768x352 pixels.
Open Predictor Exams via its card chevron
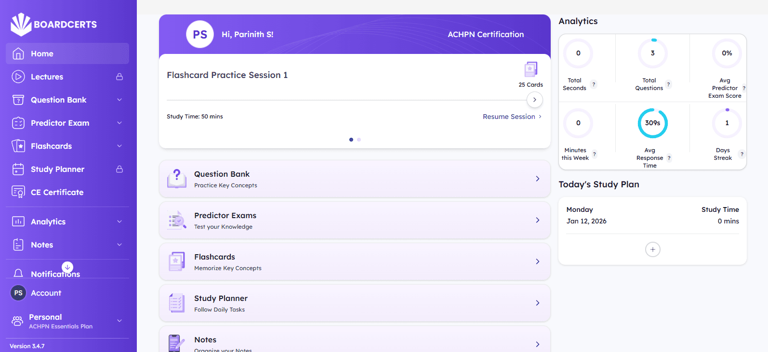point(538,220)
